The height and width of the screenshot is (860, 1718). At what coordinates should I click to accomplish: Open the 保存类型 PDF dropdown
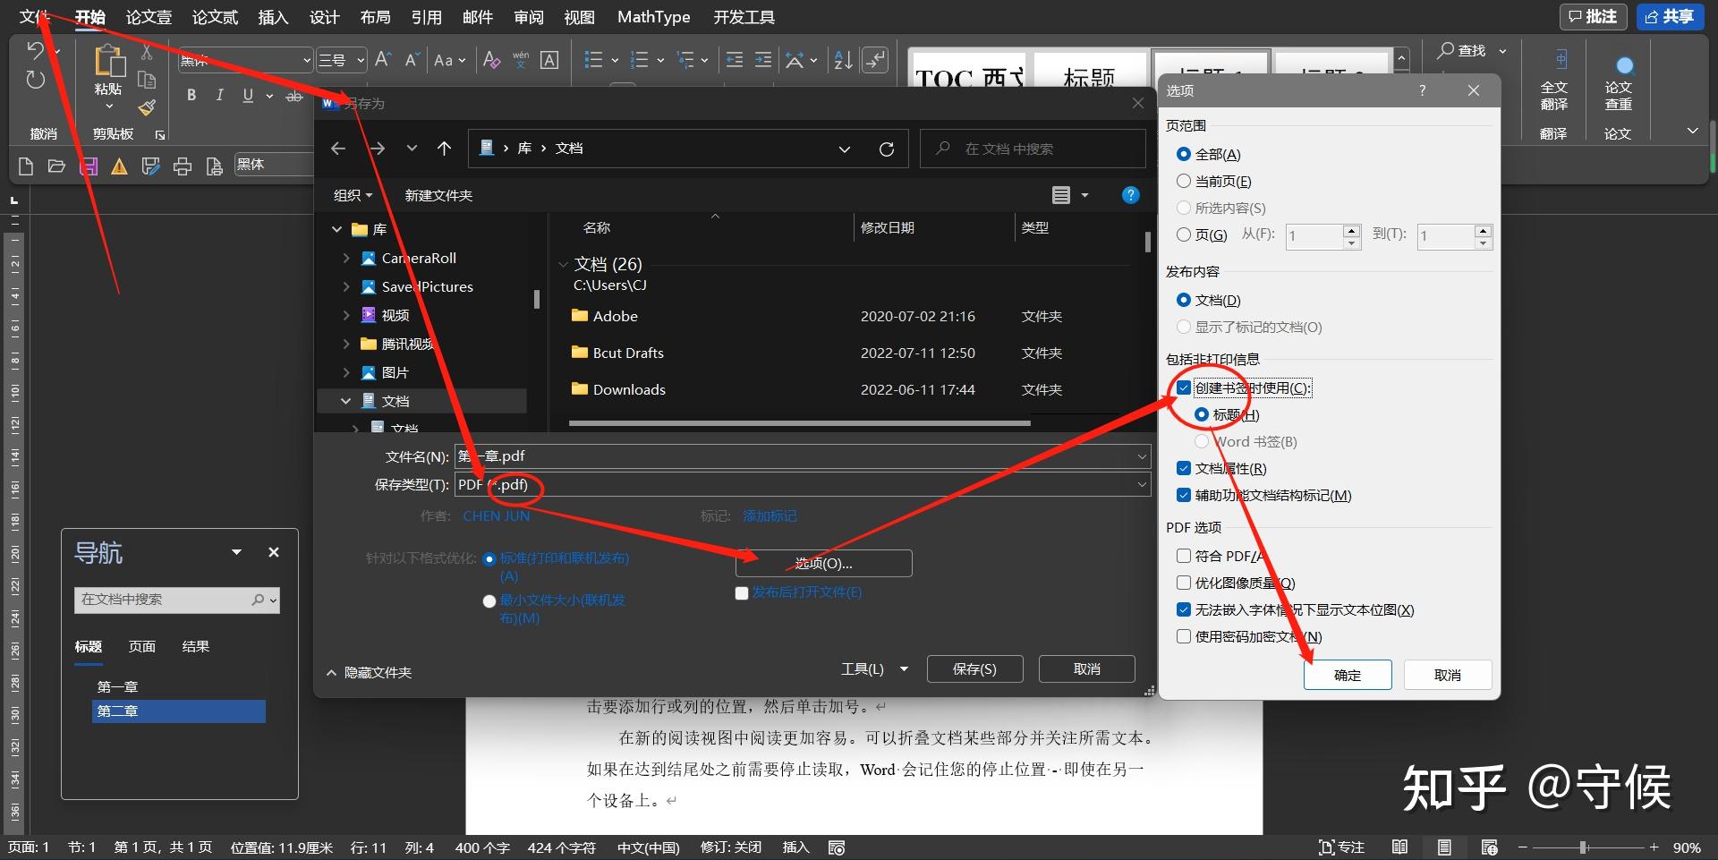(x=1142, y=485)
